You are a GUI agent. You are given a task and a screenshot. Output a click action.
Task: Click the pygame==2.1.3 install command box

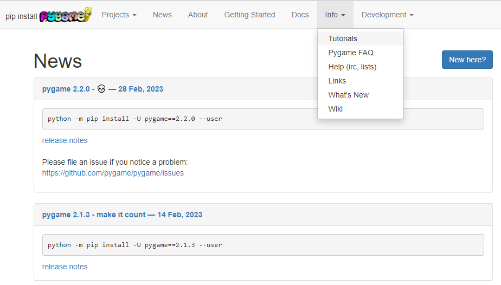point(263,245)
